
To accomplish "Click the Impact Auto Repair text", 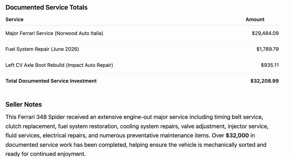I will point(89,65).
